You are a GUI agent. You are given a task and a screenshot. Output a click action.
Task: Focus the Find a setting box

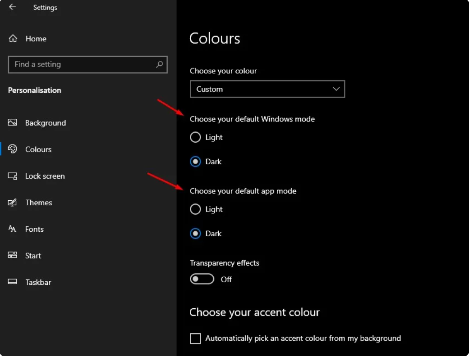point(81,64)
